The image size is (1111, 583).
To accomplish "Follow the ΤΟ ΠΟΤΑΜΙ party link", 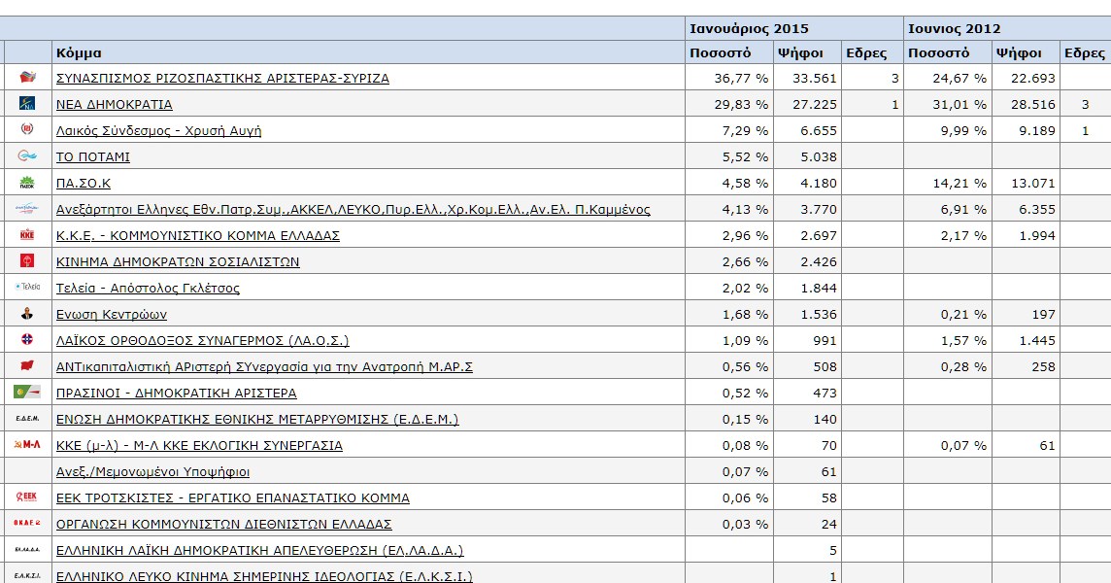I will (93, 156).
